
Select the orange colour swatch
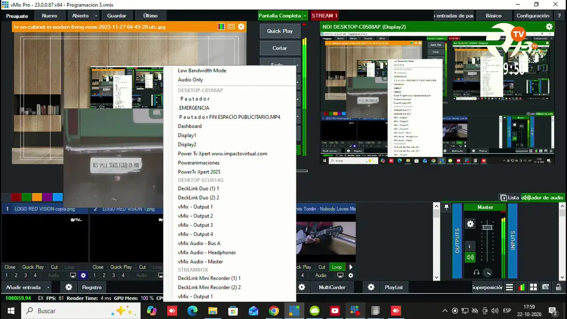37,197
